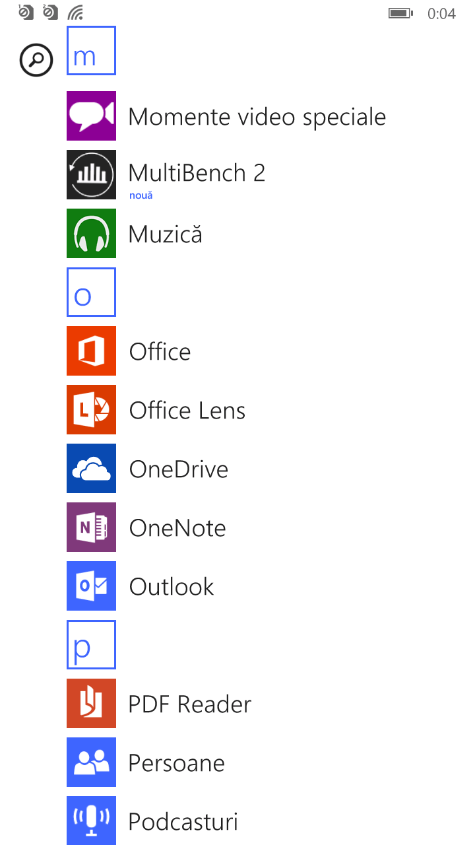Open the green Muzică headphones icon
This screenshot has width=475, height=845.
pos(91,234)
